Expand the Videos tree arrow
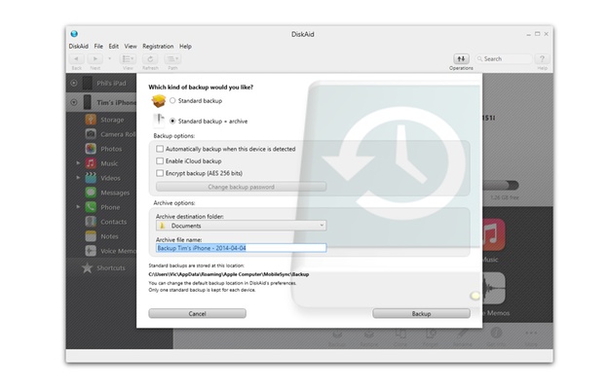Screen dimensions: 608x389 click(78, 178)
